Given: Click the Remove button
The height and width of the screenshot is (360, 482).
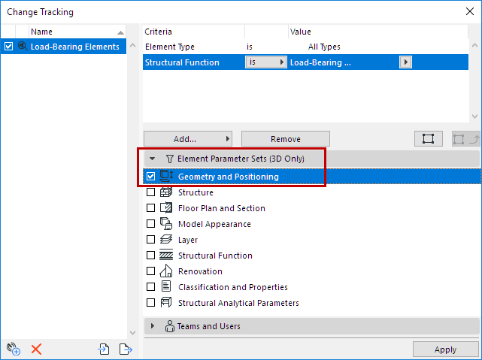Looking at the screenshot, I should click(x=285, y=139).
